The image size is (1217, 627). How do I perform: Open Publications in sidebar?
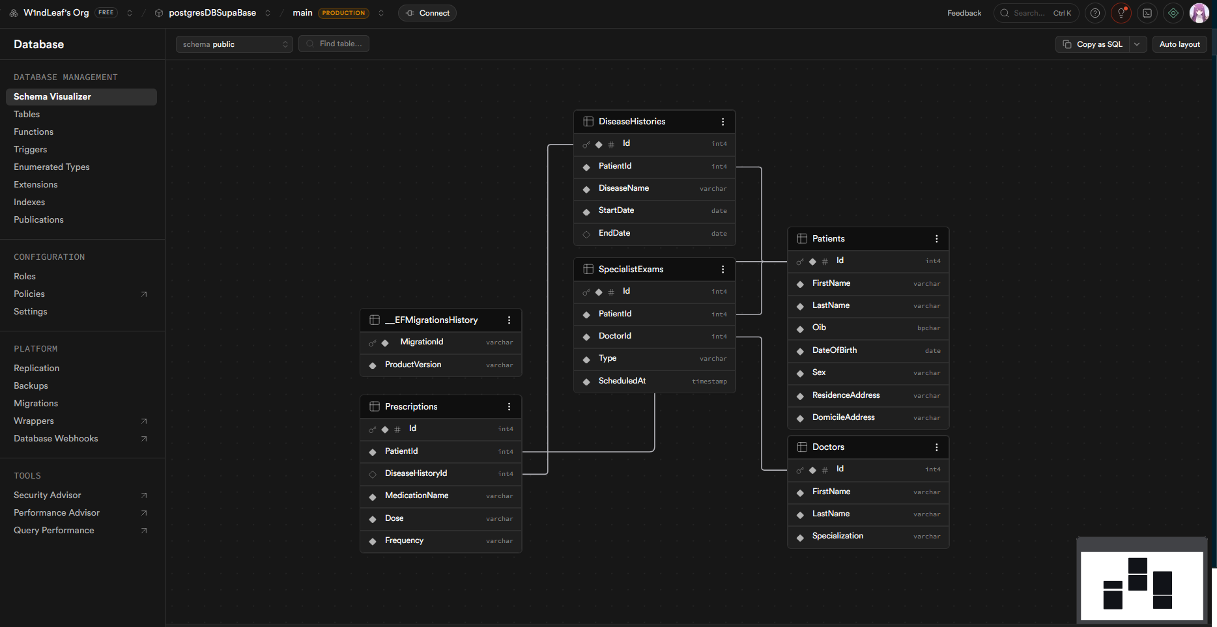[38, 220]
